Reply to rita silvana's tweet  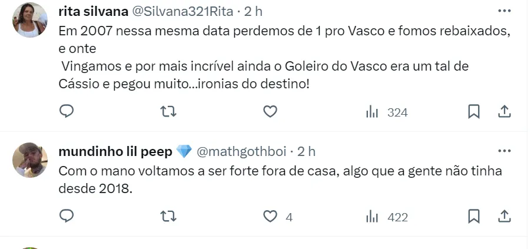(67, 111)
